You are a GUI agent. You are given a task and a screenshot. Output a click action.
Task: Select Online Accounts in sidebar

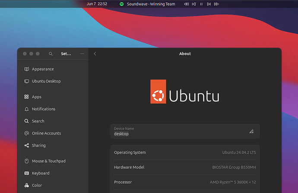[x=46, y=133]
